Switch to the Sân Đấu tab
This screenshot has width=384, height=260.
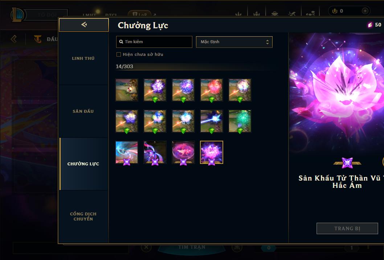[83, 111]
